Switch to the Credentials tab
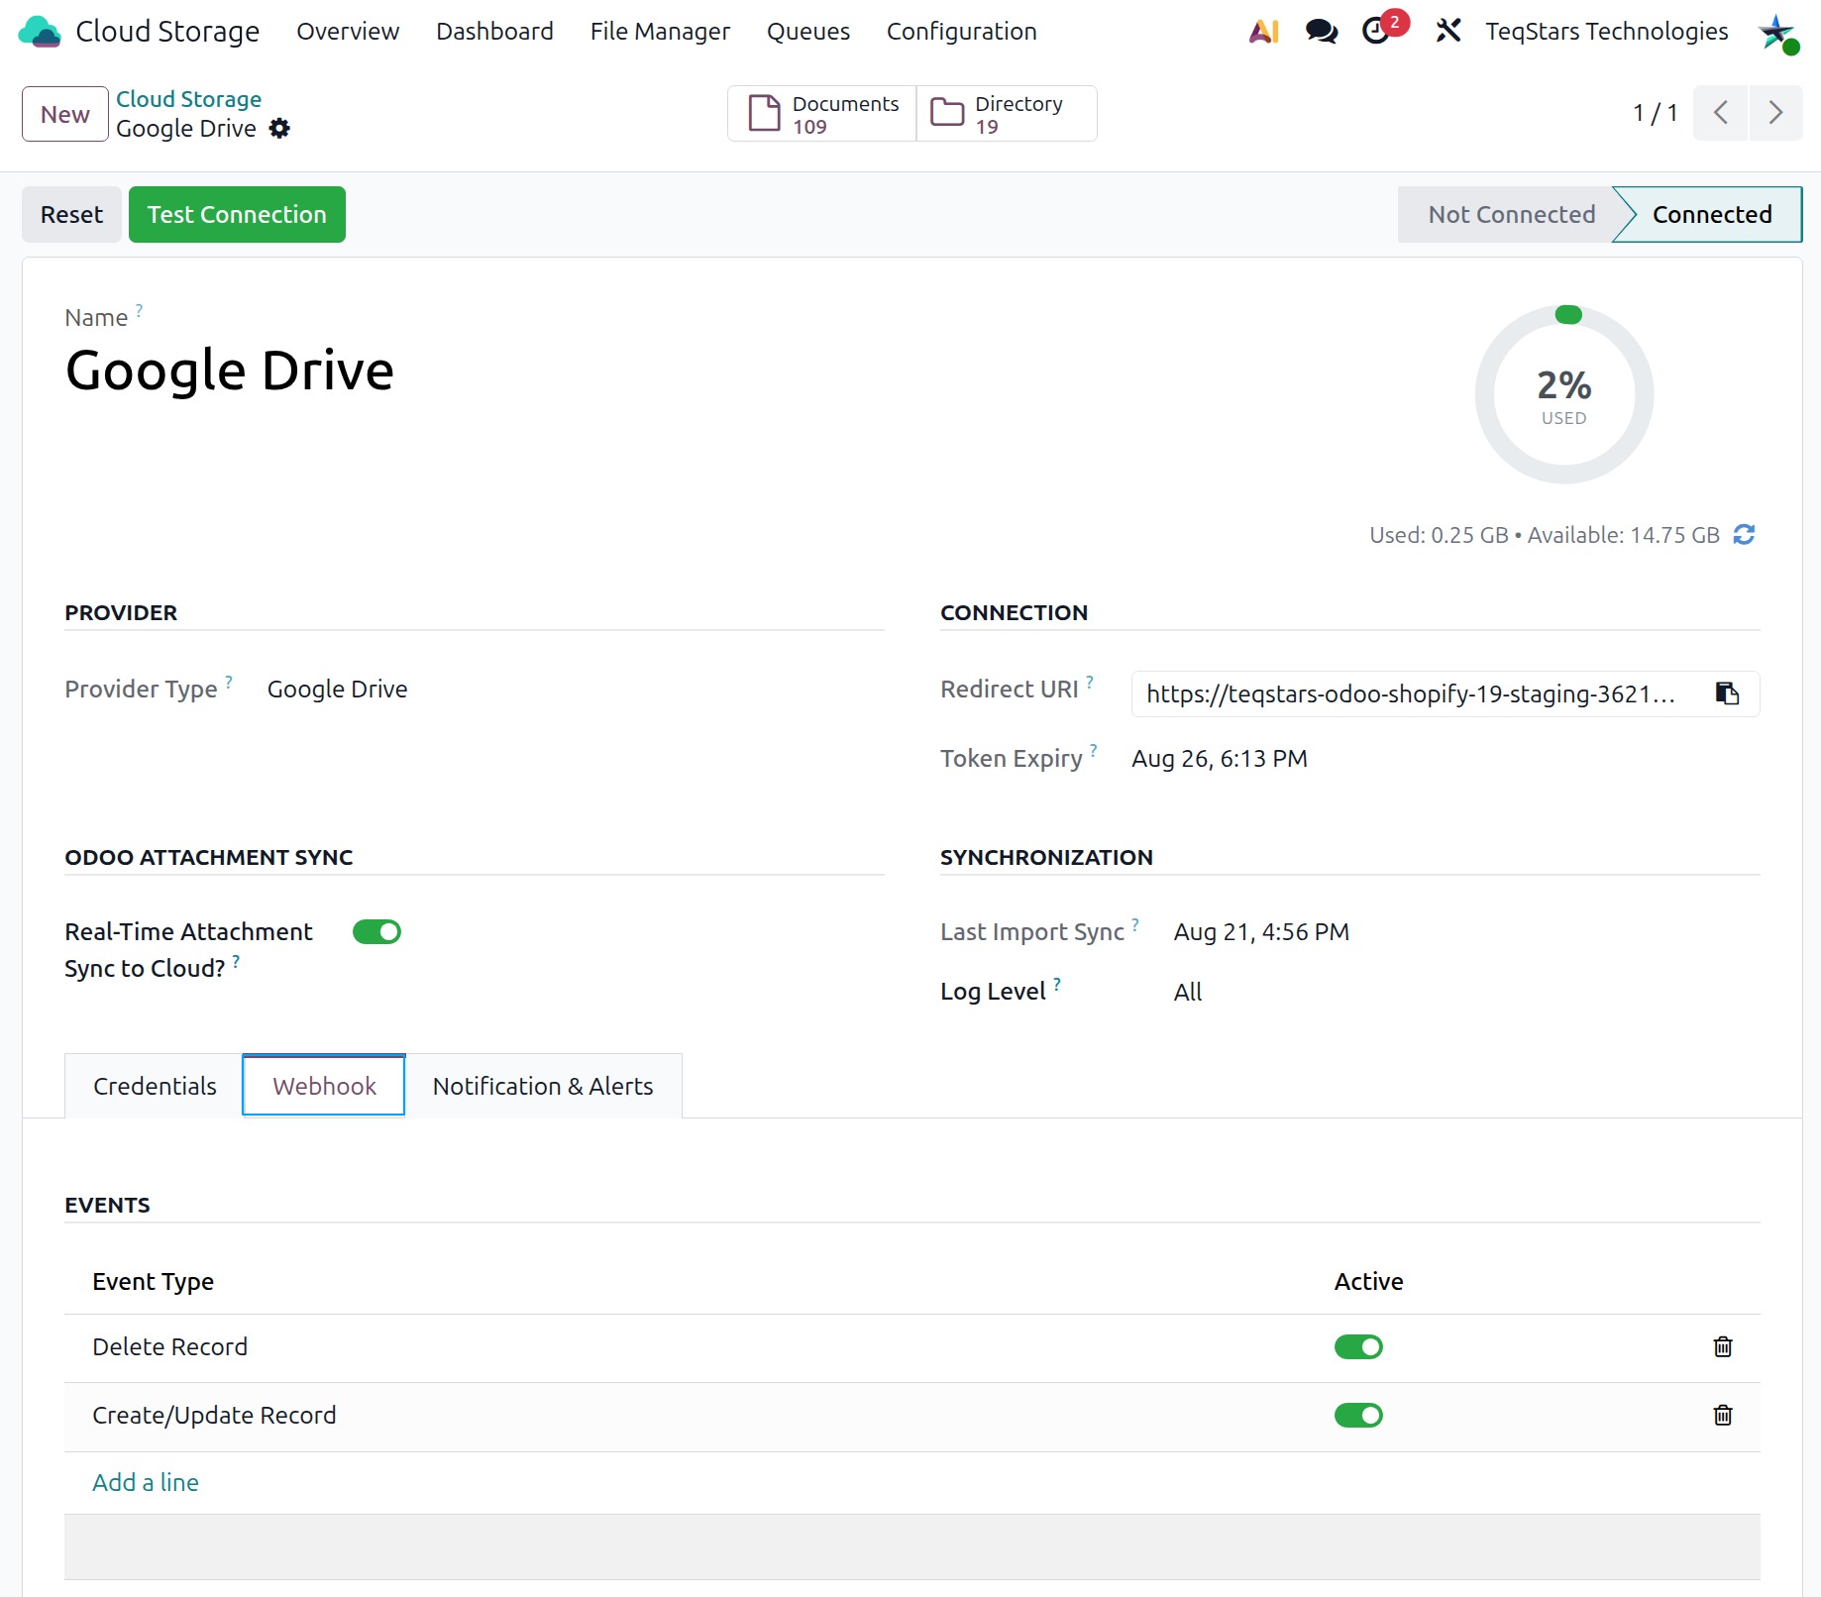Viewport: 1821px width, 1597px height. (155, 1087)
